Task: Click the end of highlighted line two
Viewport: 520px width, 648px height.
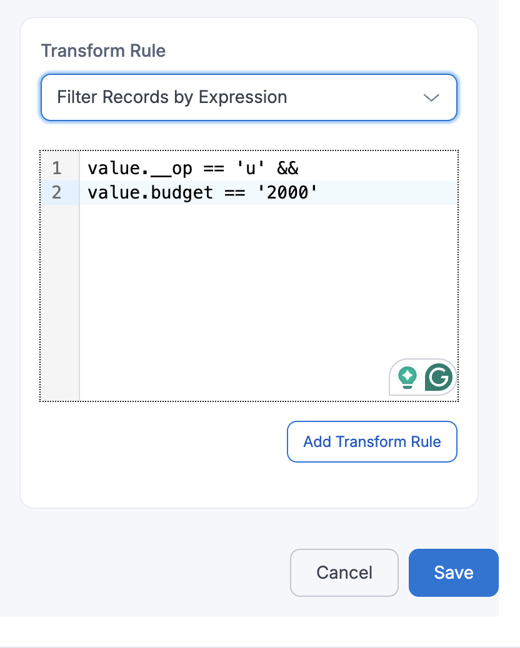Action: [387, 193]
